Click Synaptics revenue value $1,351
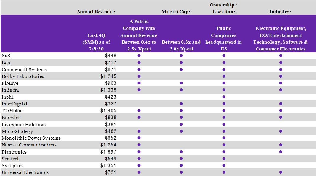Screen dimensions: 316x176 click(x=108, y=165)
